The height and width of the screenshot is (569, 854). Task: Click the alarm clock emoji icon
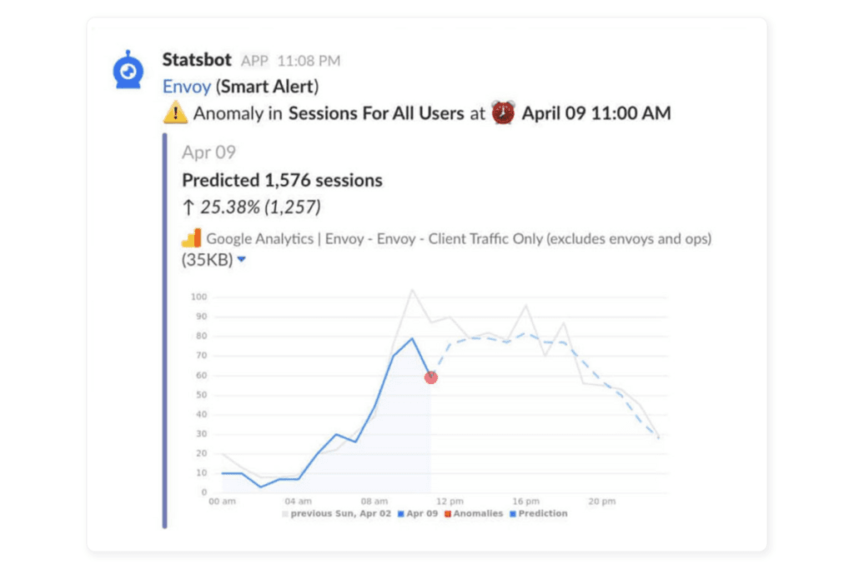click(501, 112)
